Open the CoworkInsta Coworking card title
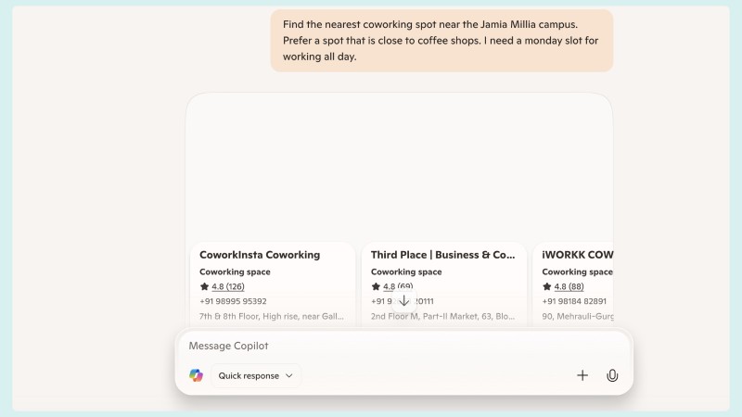The height and width of the screenshot is (417, 742). 260,255
